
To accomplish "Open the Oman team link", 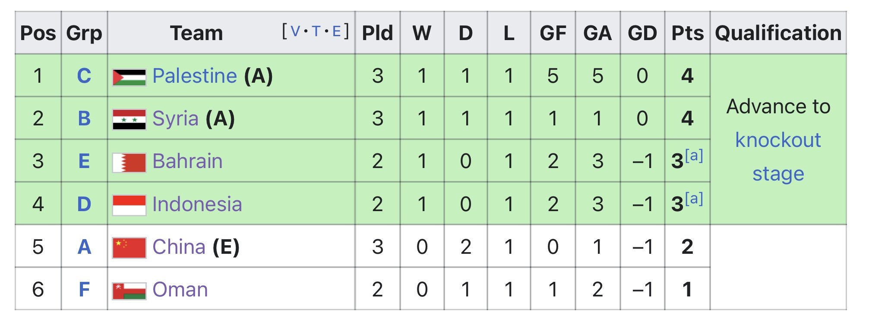I will [x=180, y=290].
